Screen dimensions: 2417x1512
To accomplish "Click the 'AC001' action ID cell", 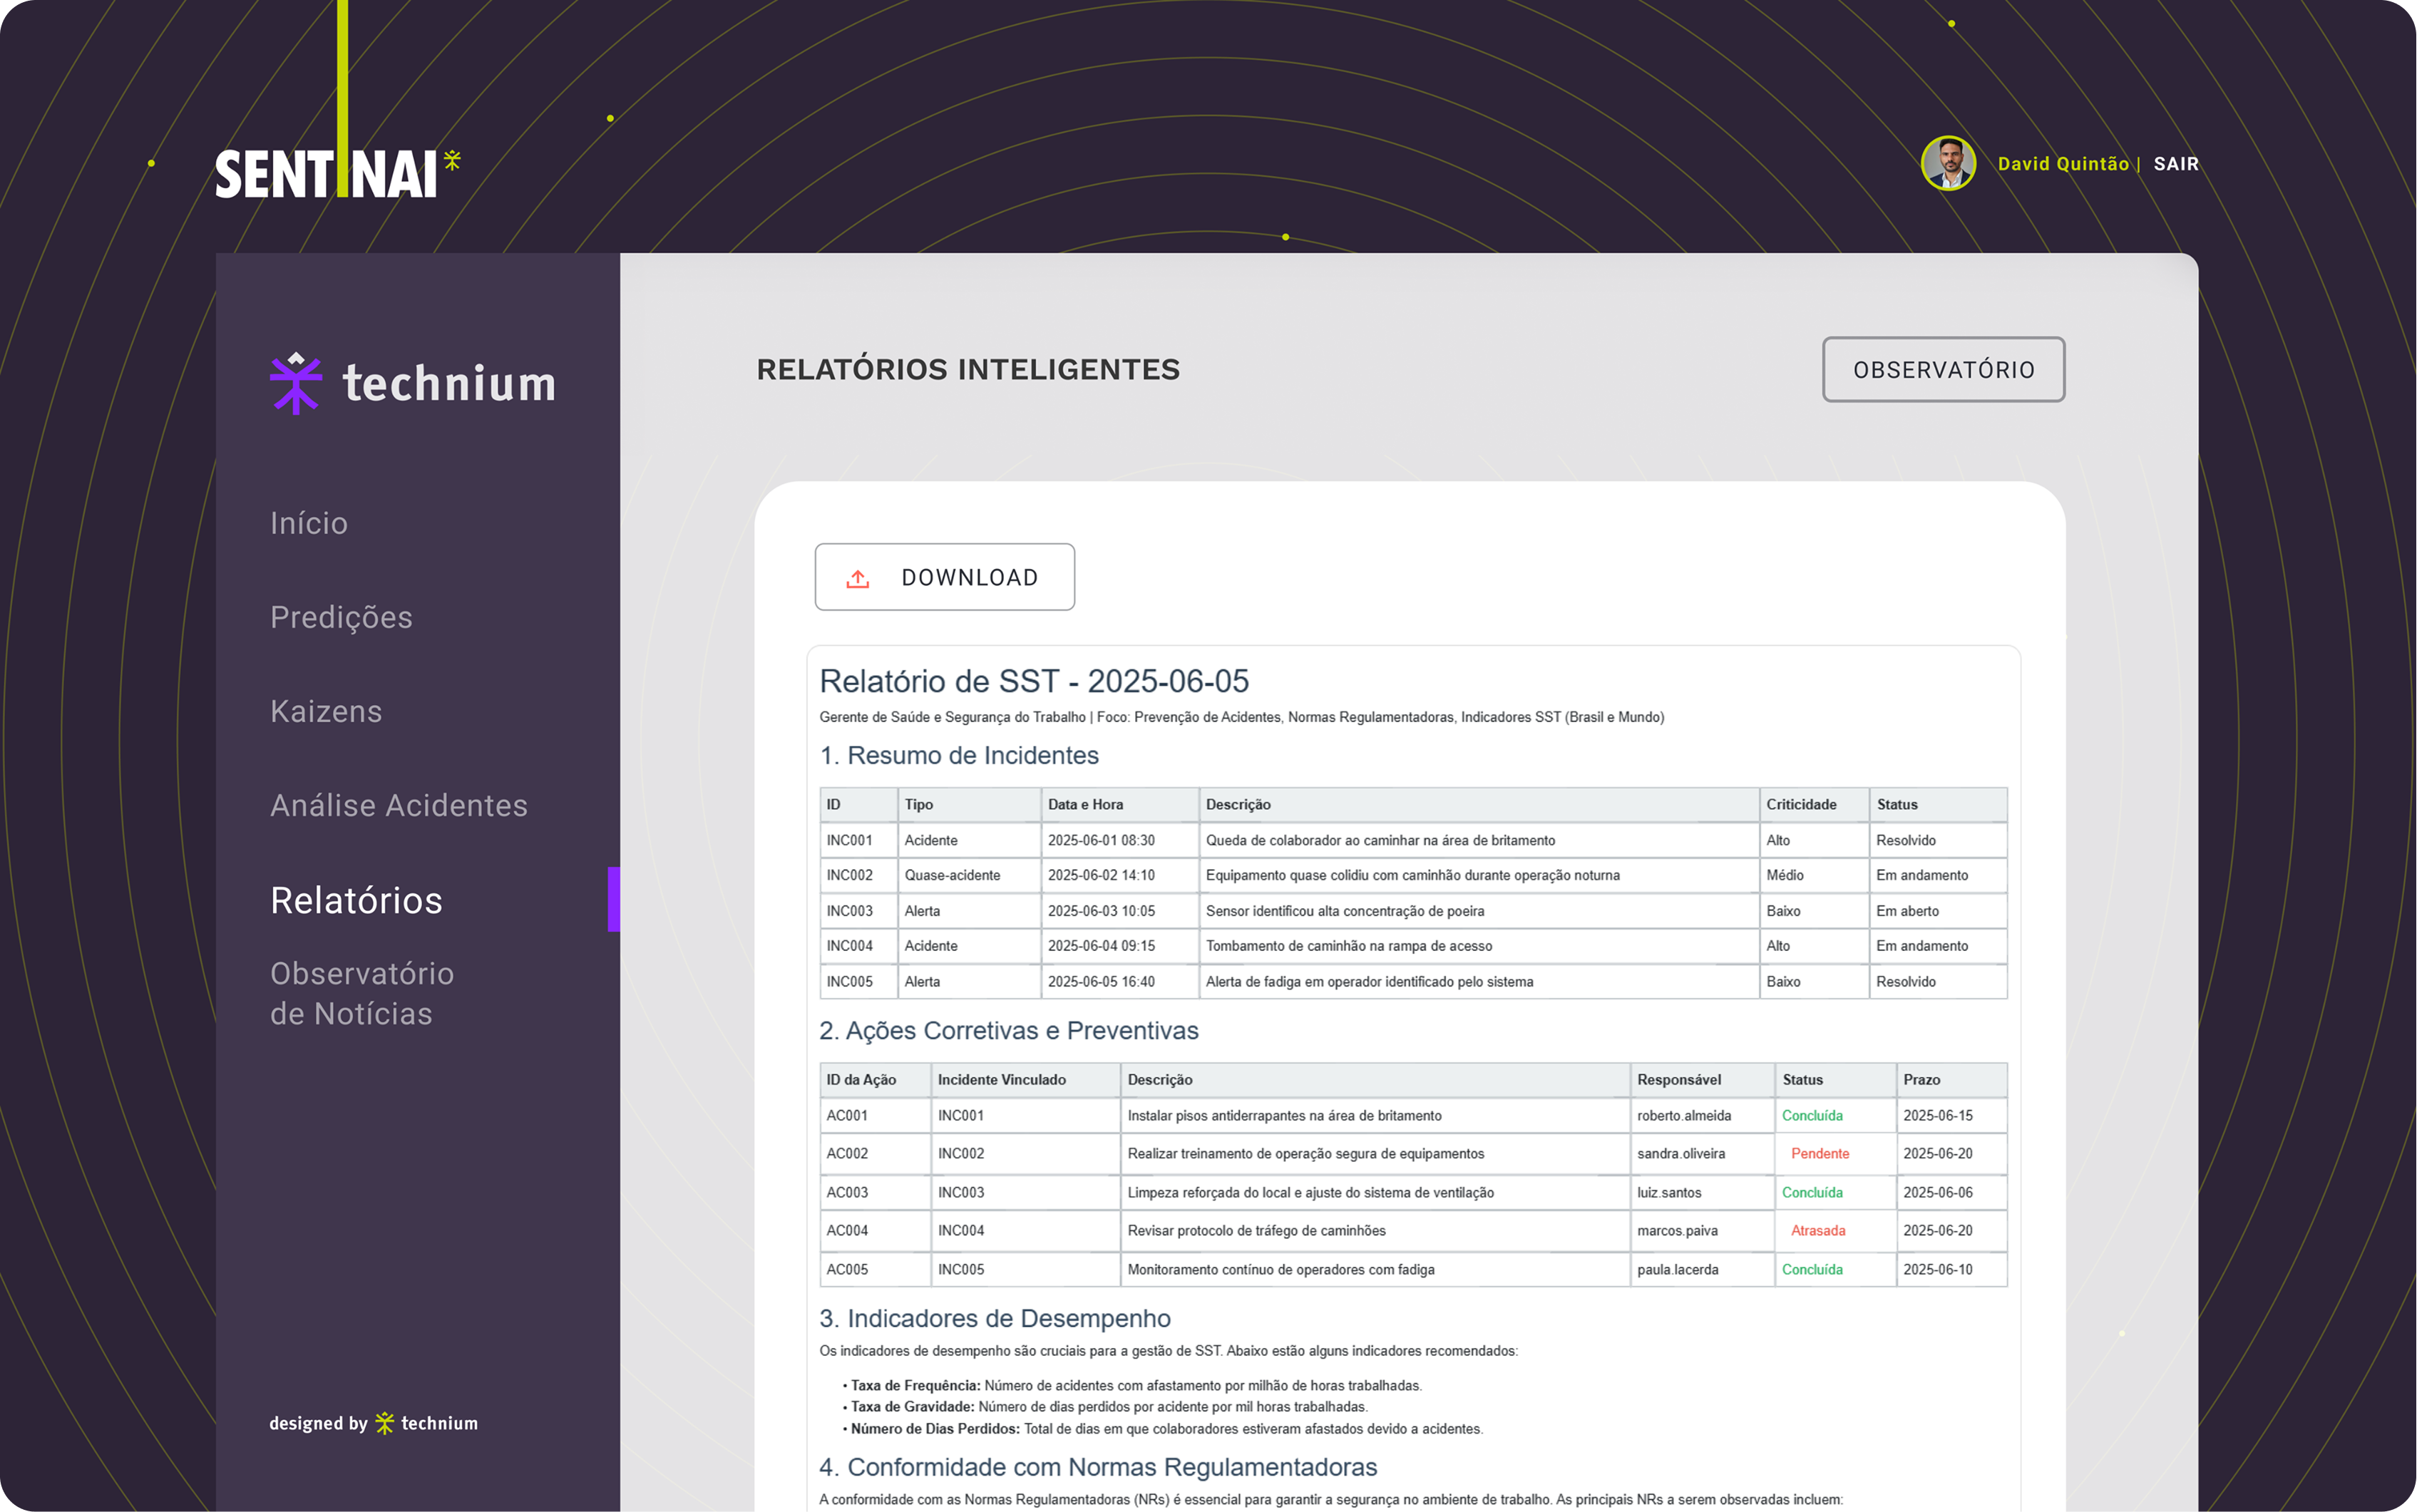I will click(x=875, y=1115).
